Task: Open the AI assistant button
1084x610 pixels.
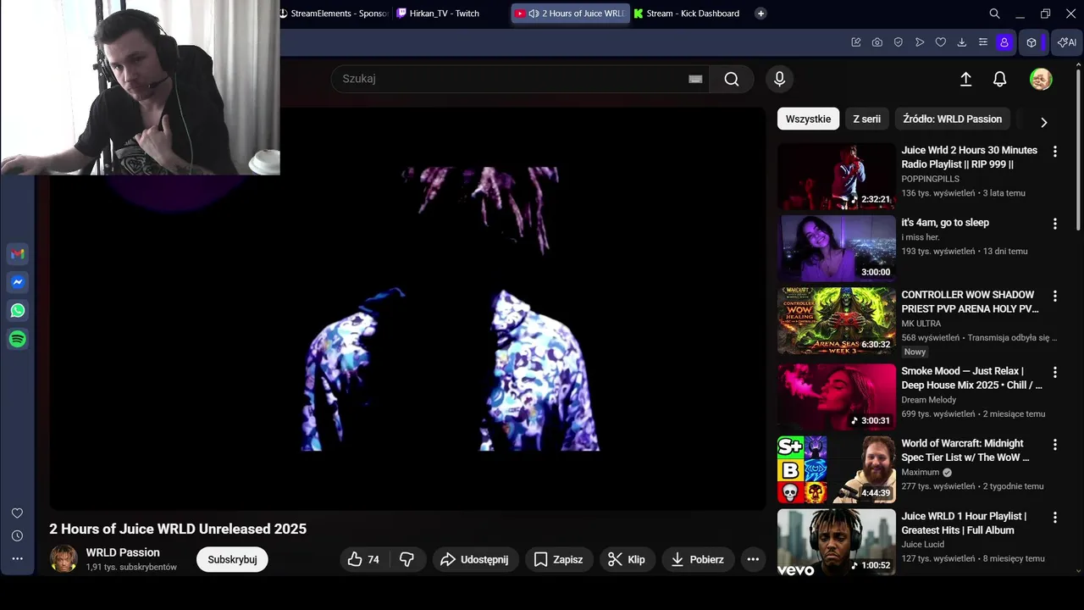Action: (x=1067, y=42)
